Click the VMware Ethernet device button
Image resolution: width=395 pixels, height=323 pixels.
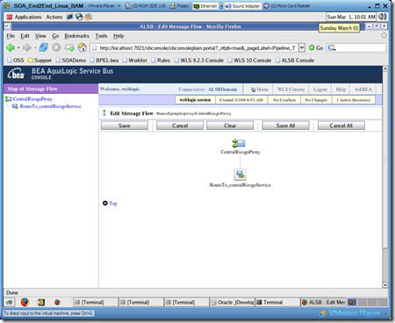(x=205, y=6)
